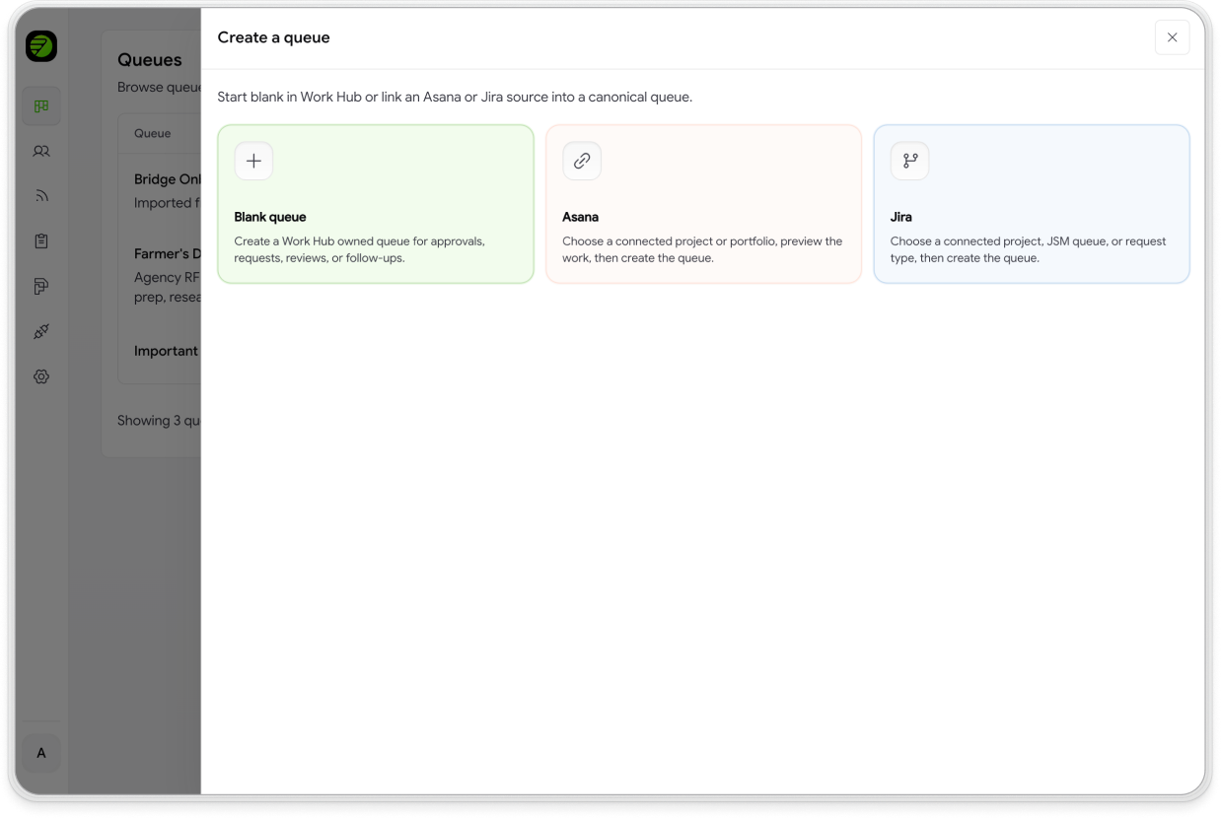Close the Create a queue panel
1221x818 pixels.
[1172, 37]
